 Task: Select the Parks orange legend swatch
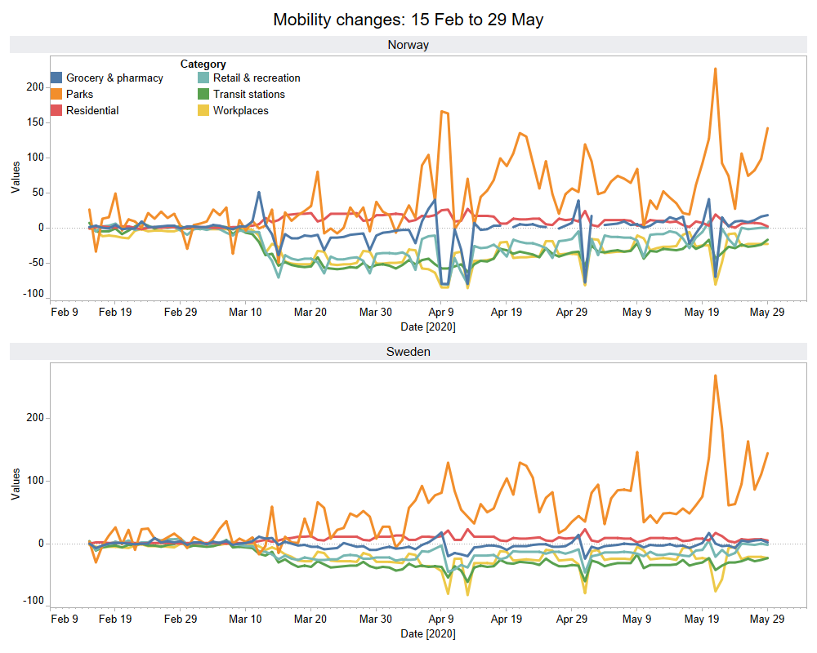[x=56, y=95]
